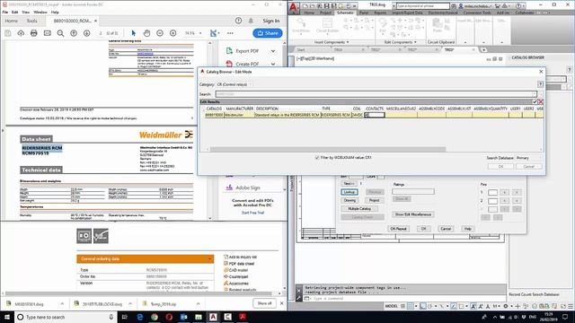Viewport: 575px width, 323px height.
Task: Click Show/Edit Miscellaneous button
Action: coord(413,214)
